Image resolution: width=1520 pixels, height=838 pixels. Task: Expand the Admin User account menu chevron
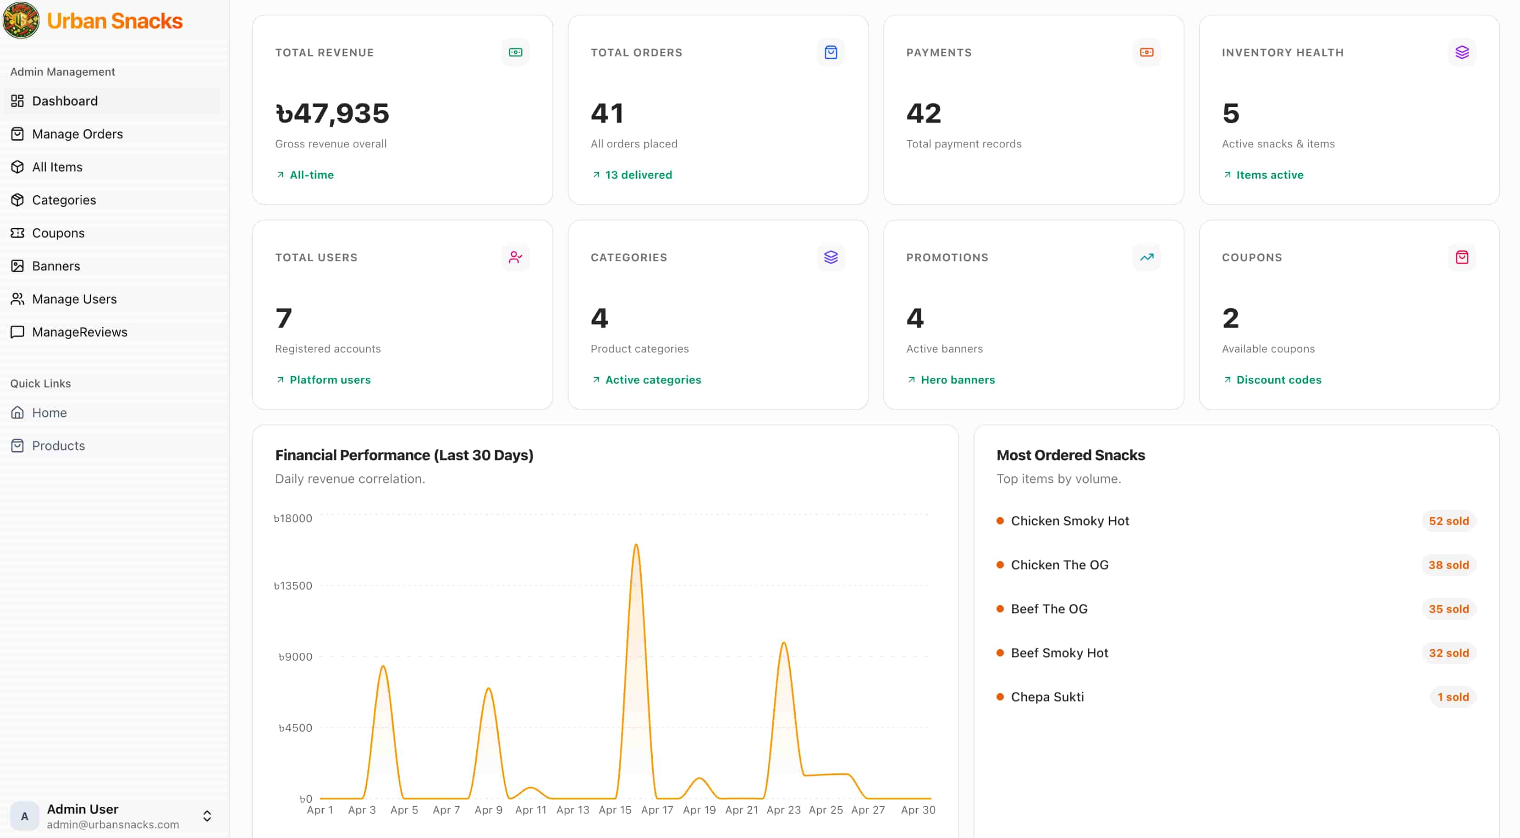coord(207,816)
